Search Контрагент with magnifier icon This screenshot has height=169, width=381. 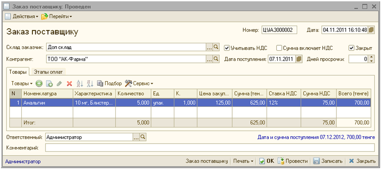click(216, 59)
